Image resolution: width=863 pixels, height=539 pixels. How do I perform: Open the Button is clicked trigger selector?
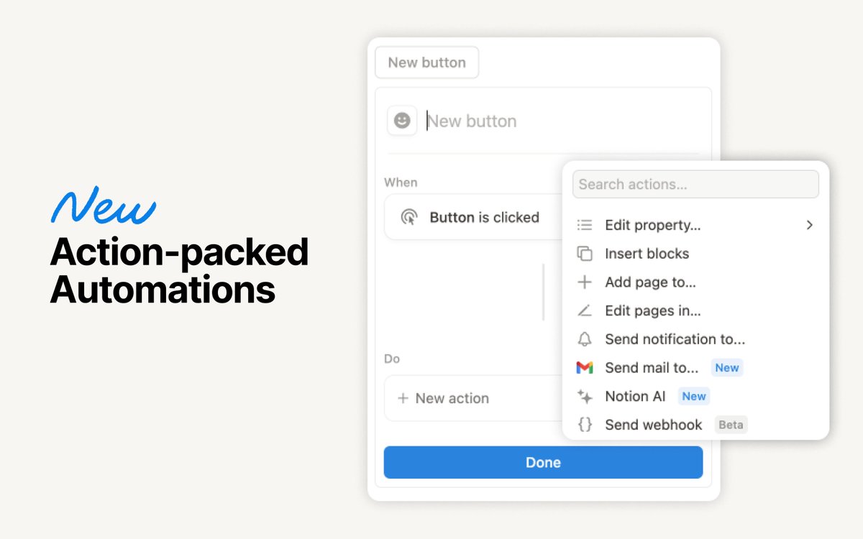click(x=483, y=217)
